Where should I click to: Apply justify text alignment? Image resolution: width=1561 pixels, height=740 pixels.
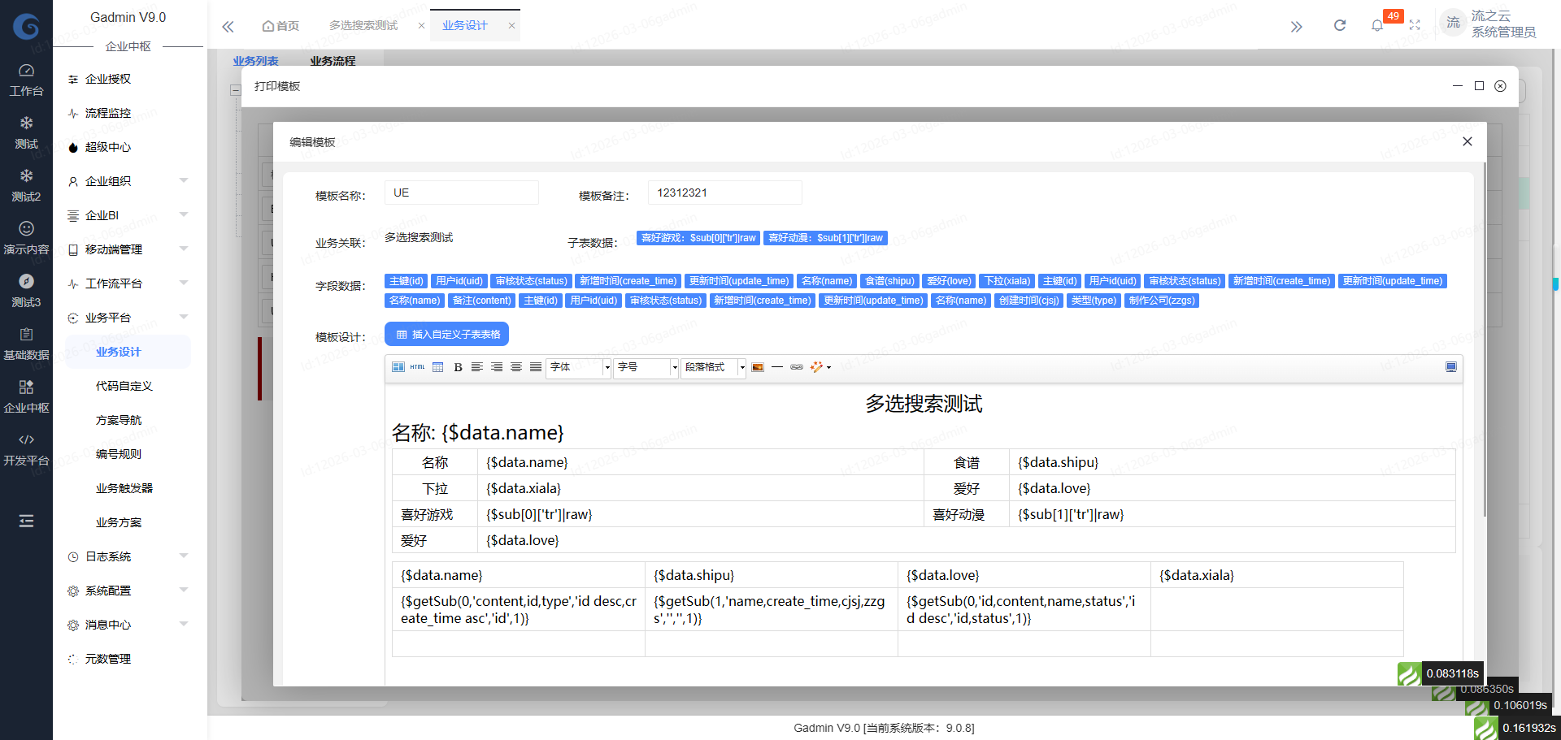[536, 367]
